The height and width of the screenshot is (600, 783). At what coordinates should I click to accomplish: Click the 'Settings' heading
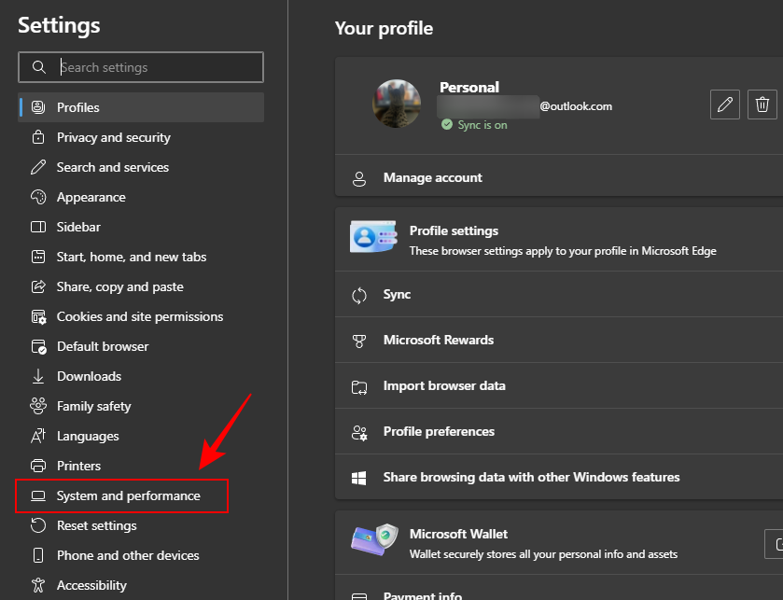59,25
